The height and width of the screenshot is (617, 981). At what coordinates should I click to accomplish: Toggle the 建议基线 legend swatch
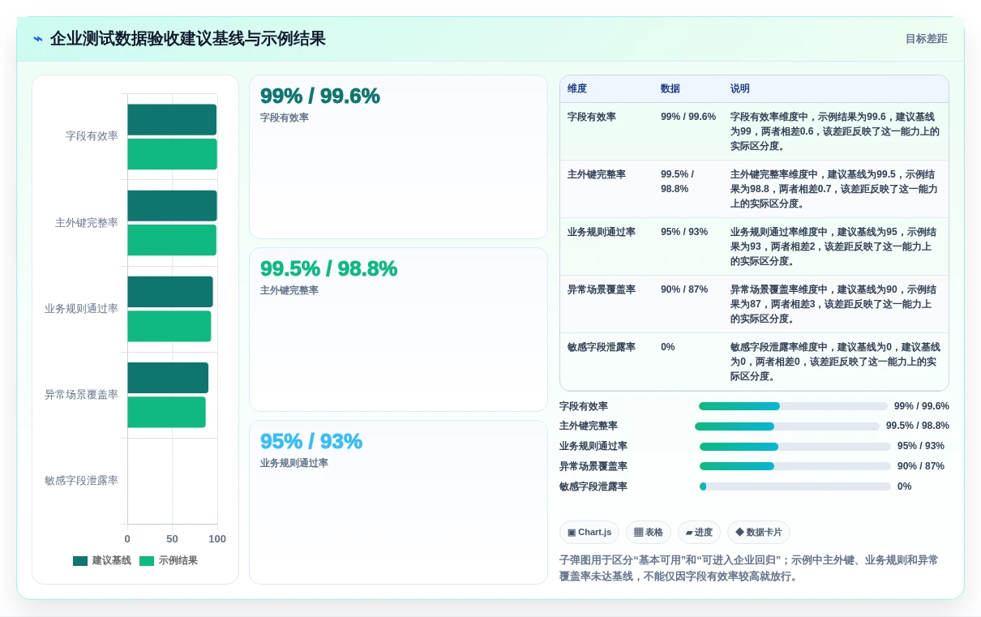pyautogui.click(x=80, y=561)
